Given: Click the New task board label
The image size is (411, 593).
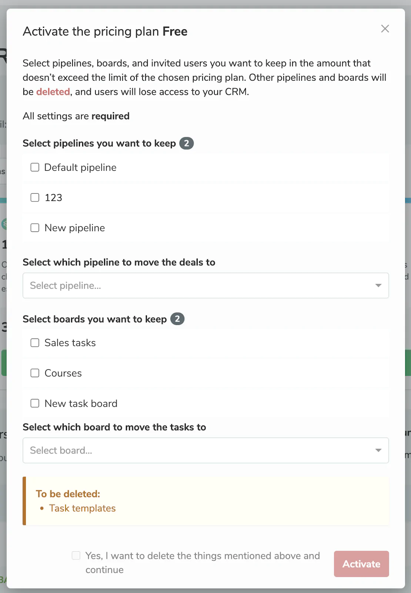Looking at the screenshot, I should pos(81,403).
